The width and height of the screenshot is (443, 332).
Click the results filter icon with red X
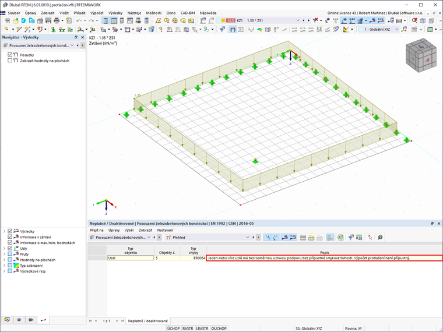[x=315, y=20]
